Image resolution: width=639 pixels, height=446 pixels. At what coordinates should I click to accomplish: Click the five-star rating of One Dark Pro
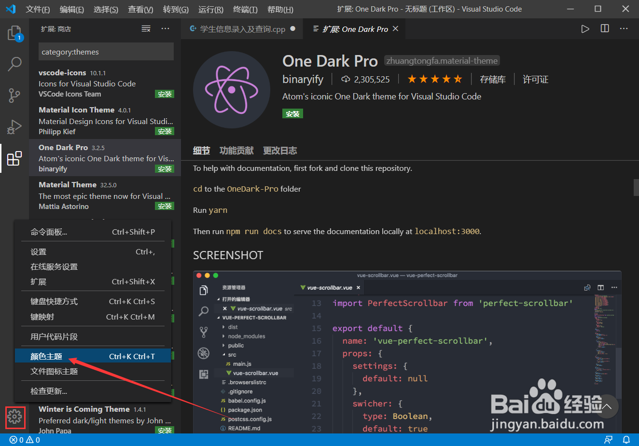coord(435,79)
